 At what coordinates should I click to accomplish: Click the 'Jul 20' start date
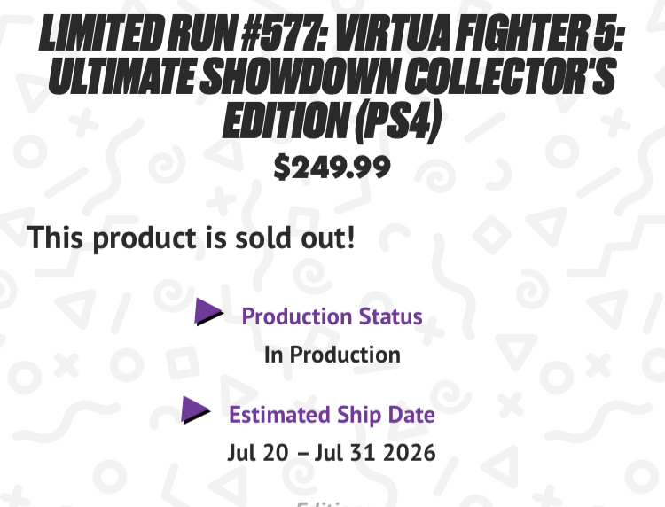pyautogui.click(x=256, y=453)
